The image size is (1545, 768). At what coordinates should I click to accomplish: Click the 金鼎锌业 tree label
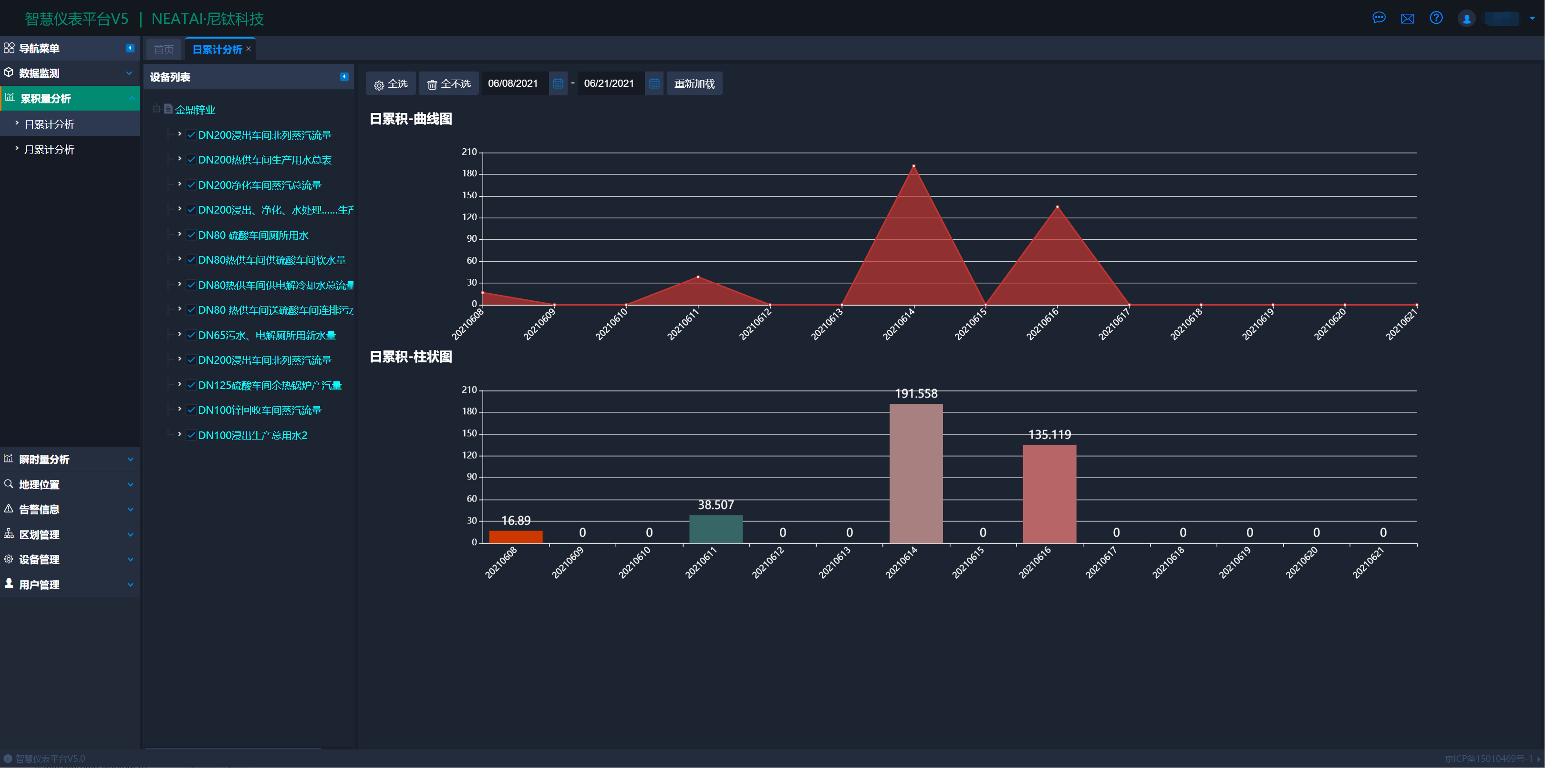195,110
